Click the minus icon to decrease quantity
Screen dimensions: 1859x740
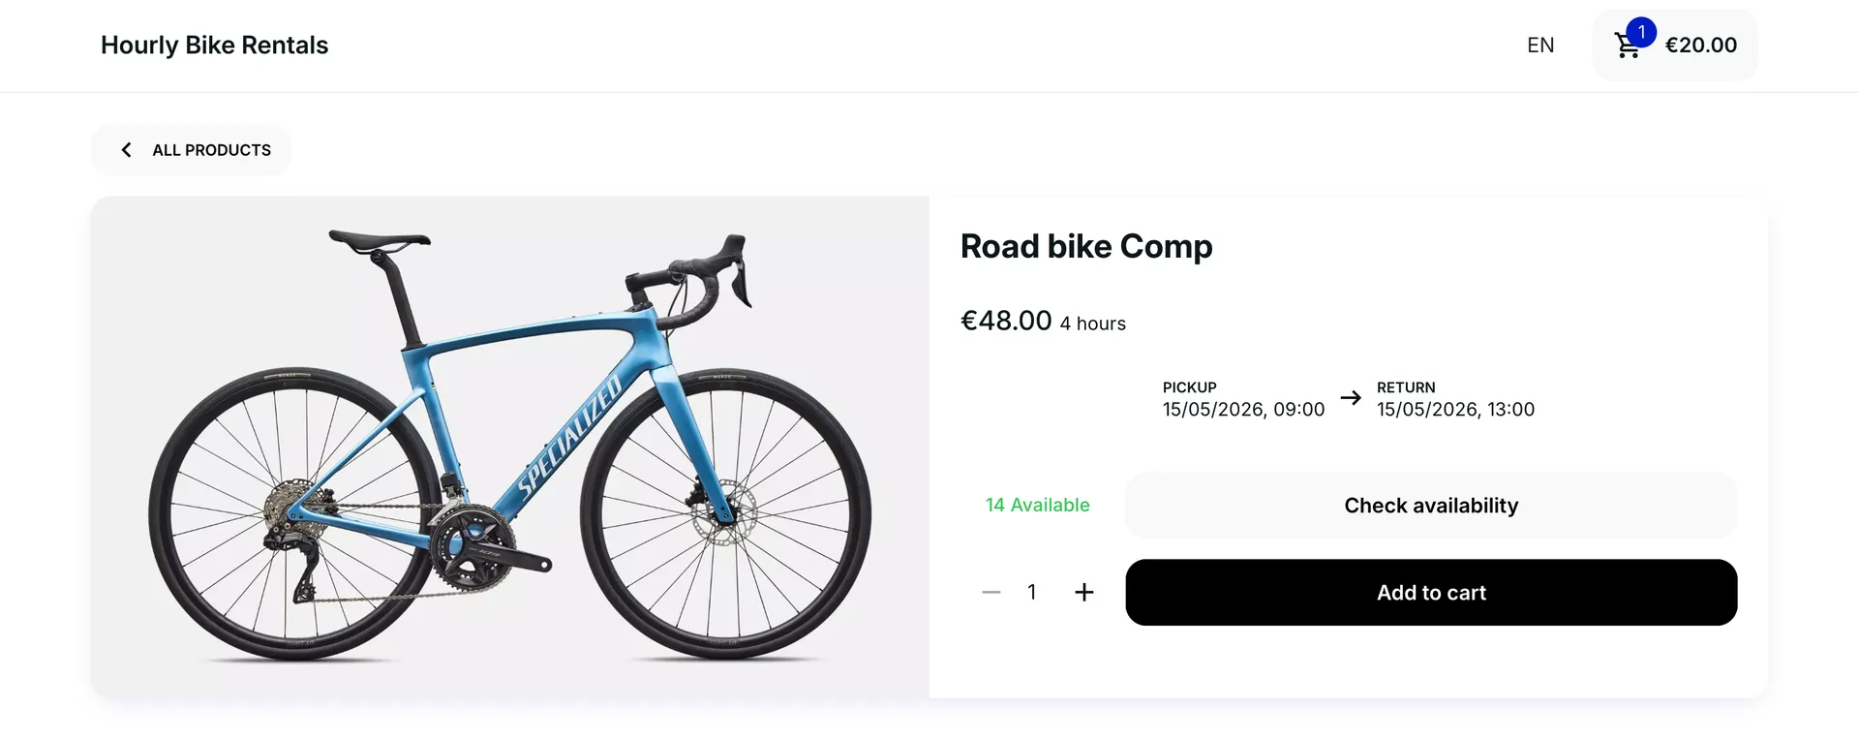(x=990, y=592)
